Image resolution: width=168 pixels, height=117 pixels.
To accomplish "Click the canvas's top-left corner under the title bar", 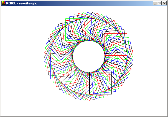I will point(2,7).
